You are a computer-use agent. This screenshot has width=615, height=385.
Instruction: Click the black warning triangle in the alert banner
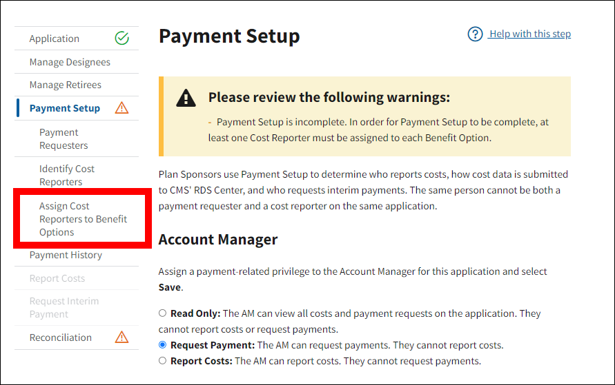tap(186, 98)
